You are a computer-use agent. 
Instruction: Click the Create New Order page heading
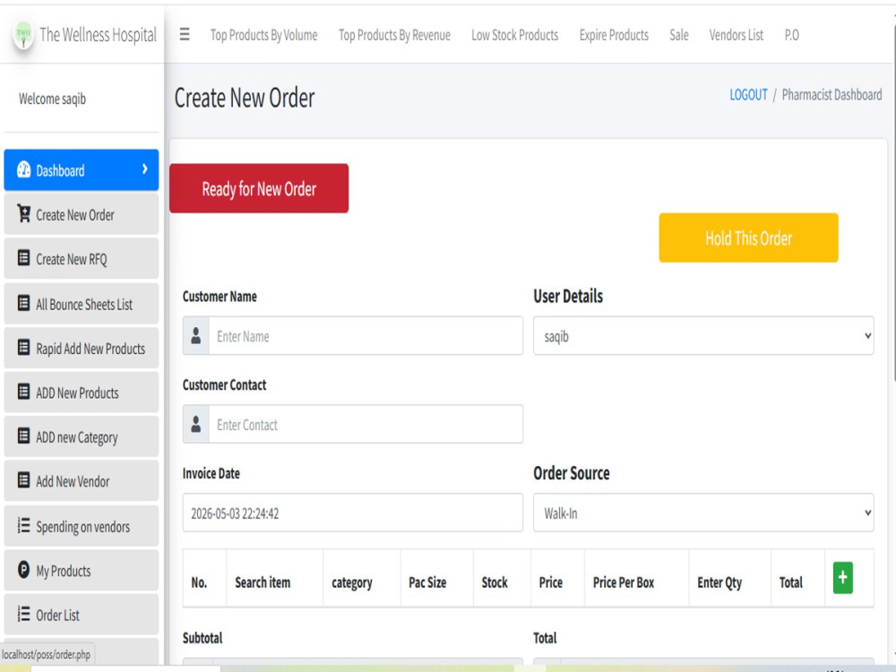coord(245,98)
